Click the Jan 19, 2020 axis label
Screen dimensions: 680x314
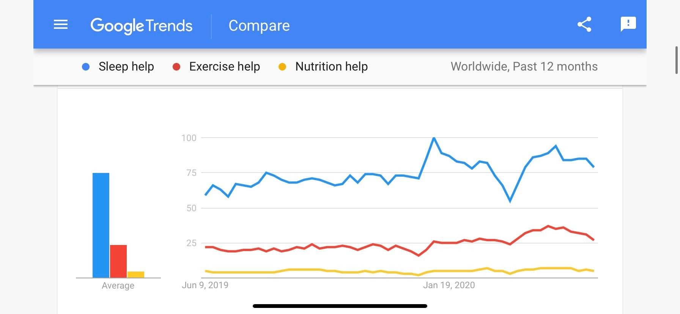pos(449,285)
